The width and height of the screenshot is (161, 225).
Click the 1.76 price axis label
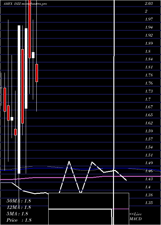click(149, 83)
